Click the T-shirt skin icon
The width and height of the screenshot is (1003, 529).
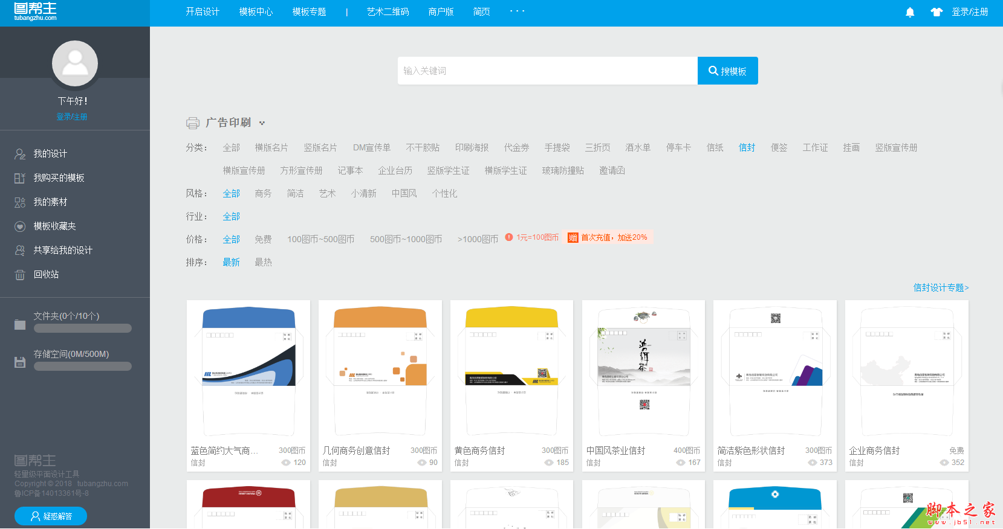tap(936, 12)
